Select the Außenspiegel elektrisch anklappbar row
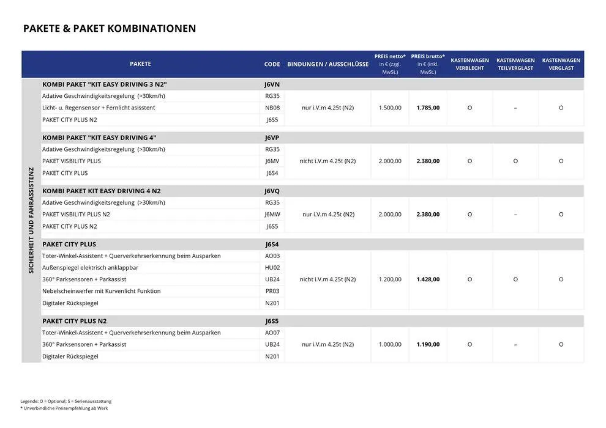The width and height of the screenshot is (606, 428). (90, 268)
